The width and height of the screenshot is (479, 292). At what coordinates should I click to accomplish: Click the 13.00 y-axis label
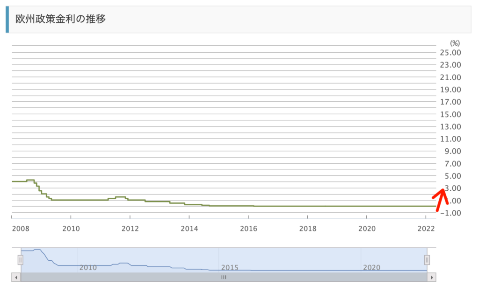pos(450,126)
